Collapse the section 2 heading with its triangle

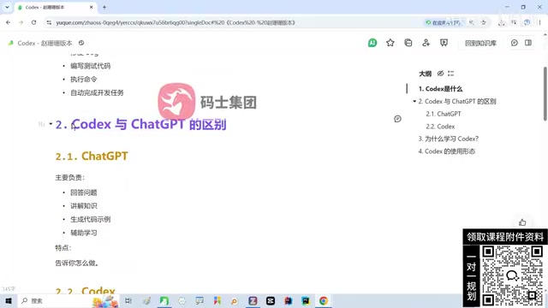[x=51, y=124]
